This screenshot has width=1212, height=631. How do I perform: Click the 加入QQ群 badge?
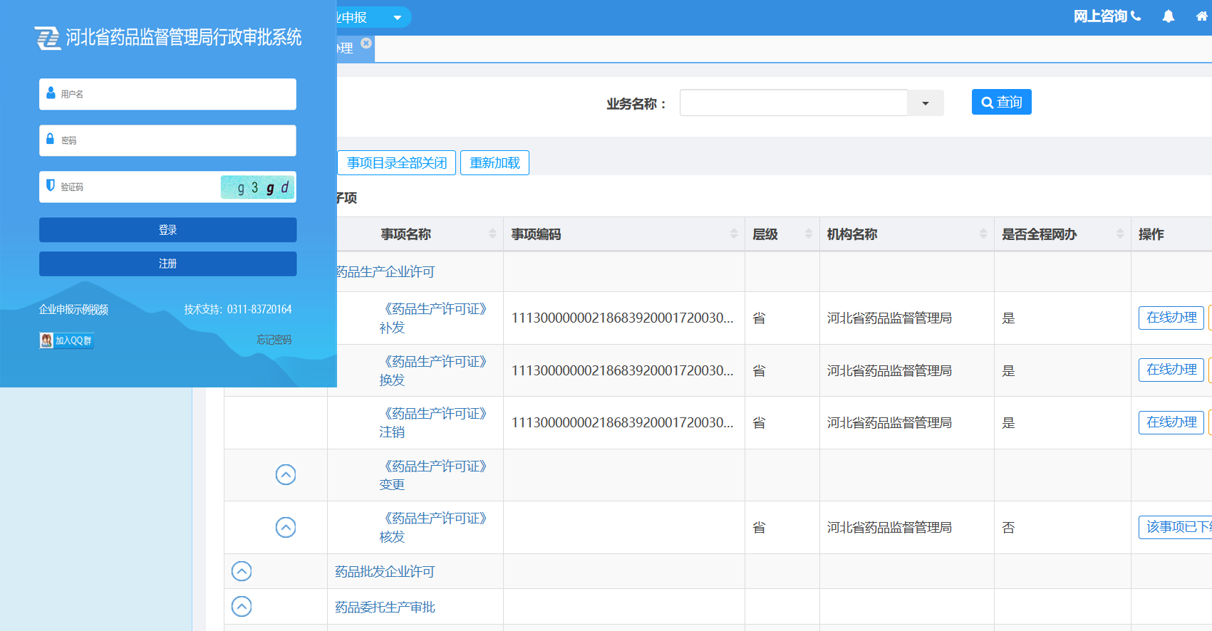(x=66, y=340)
